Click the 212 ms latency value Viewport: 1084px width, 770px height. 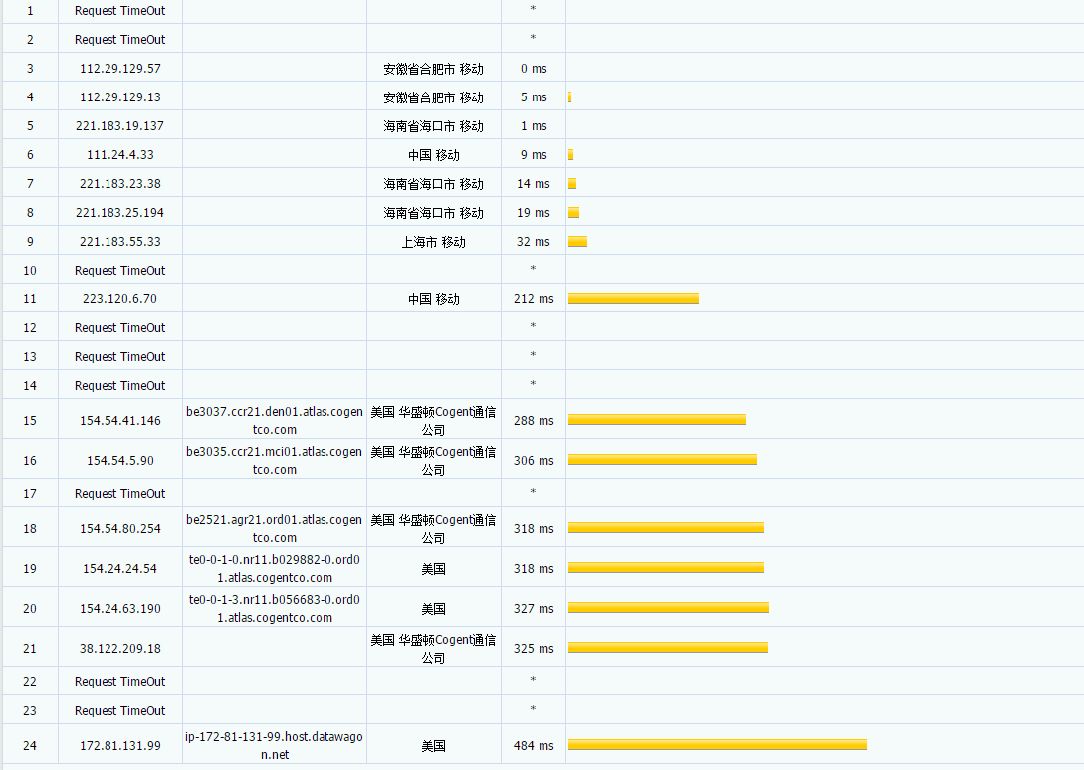(x=534, y=299)
